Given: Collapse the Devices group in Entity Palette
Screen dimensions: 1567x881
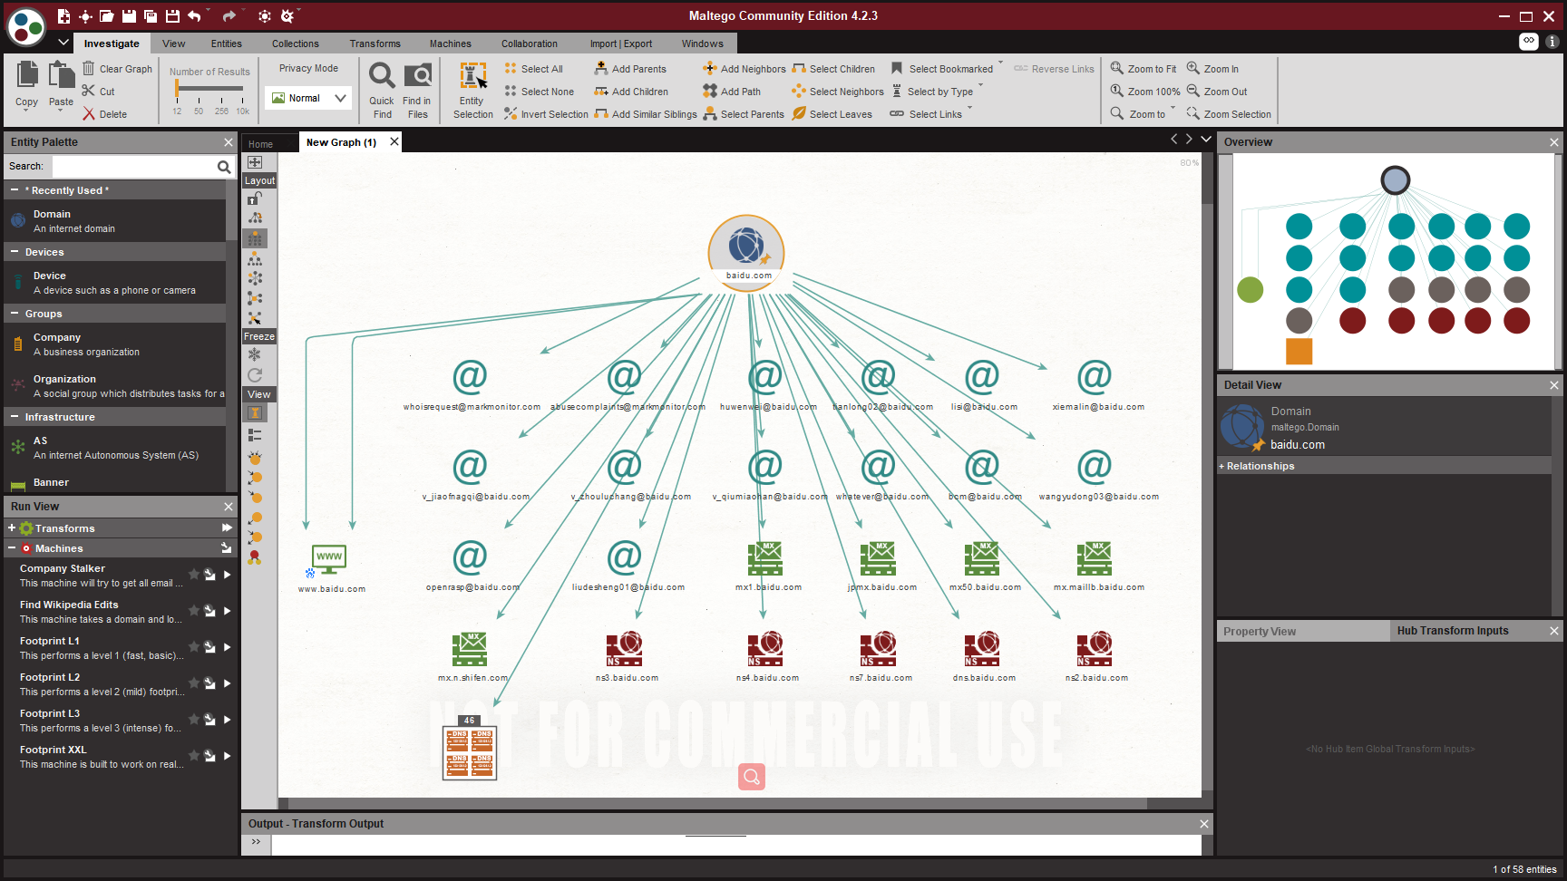Looking at the screenshot, I should (15, 252).
